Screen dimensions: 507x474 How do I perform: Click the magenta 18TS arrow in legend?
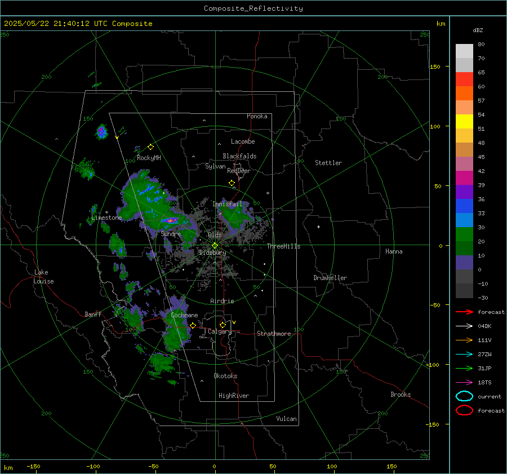click(464, 383)
